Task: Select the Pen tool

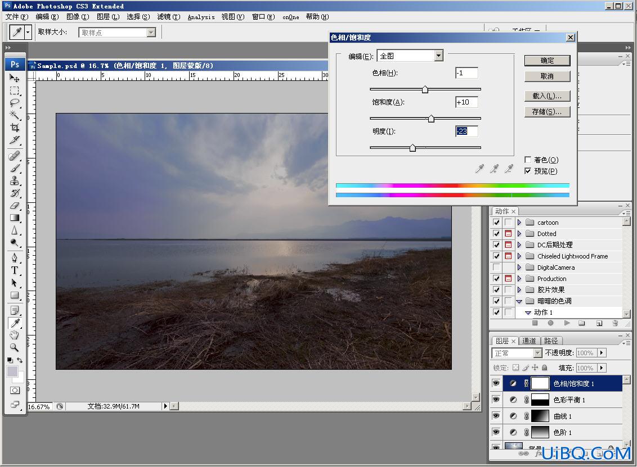Action: point(15,258)
